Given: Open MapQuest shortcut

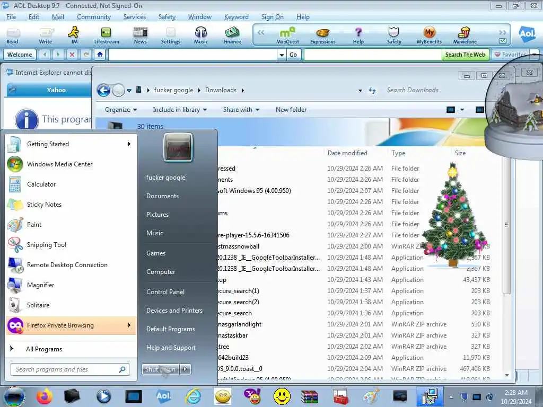Looking at the screenshot, I should coord(287,36).
